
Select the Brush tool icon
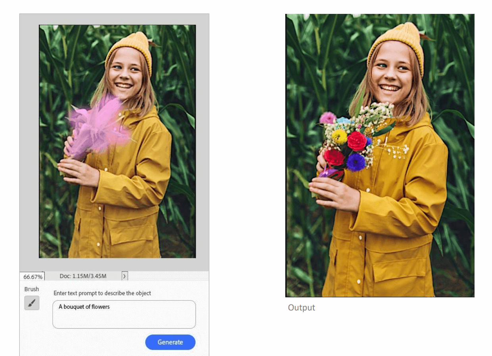point(32,303)
